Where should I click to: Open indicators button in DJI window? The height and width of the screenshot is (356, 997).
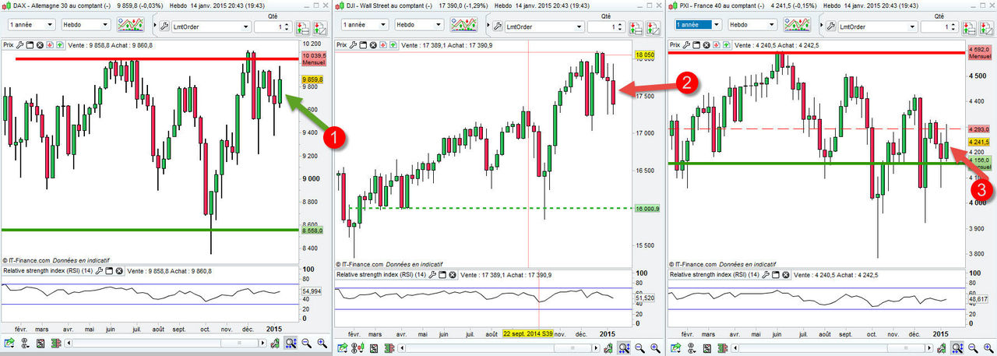(464, 24)
